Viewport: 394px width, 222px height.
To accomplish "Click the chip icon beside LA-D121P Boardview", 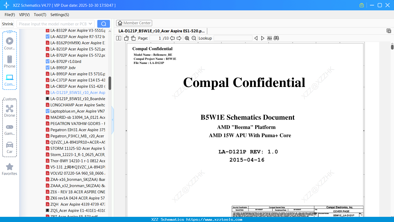I will coord(48,99).
